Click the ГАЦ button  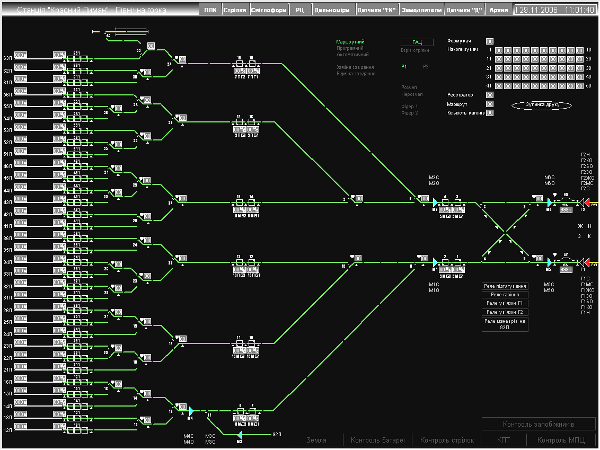point(417,42)
